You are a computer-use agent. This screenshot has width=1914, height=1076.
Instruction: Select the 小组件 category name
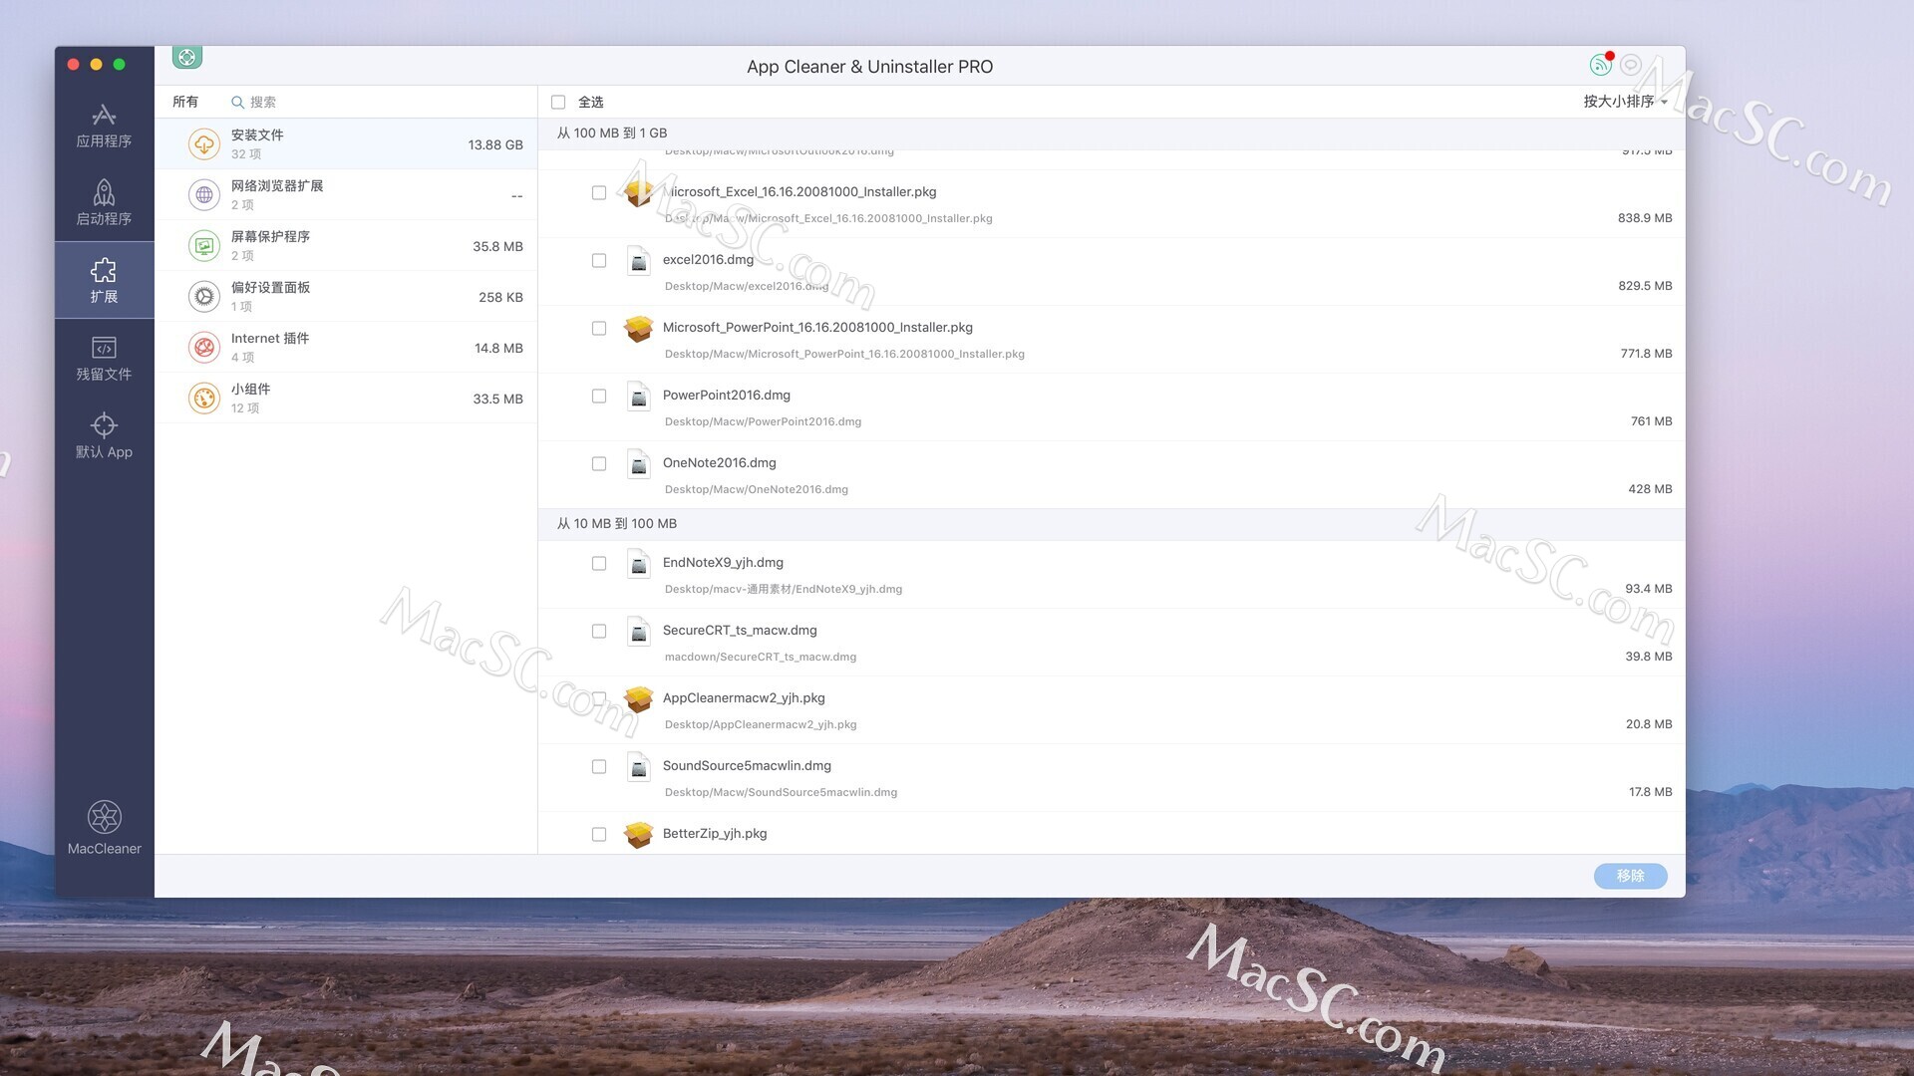[250, 390]
